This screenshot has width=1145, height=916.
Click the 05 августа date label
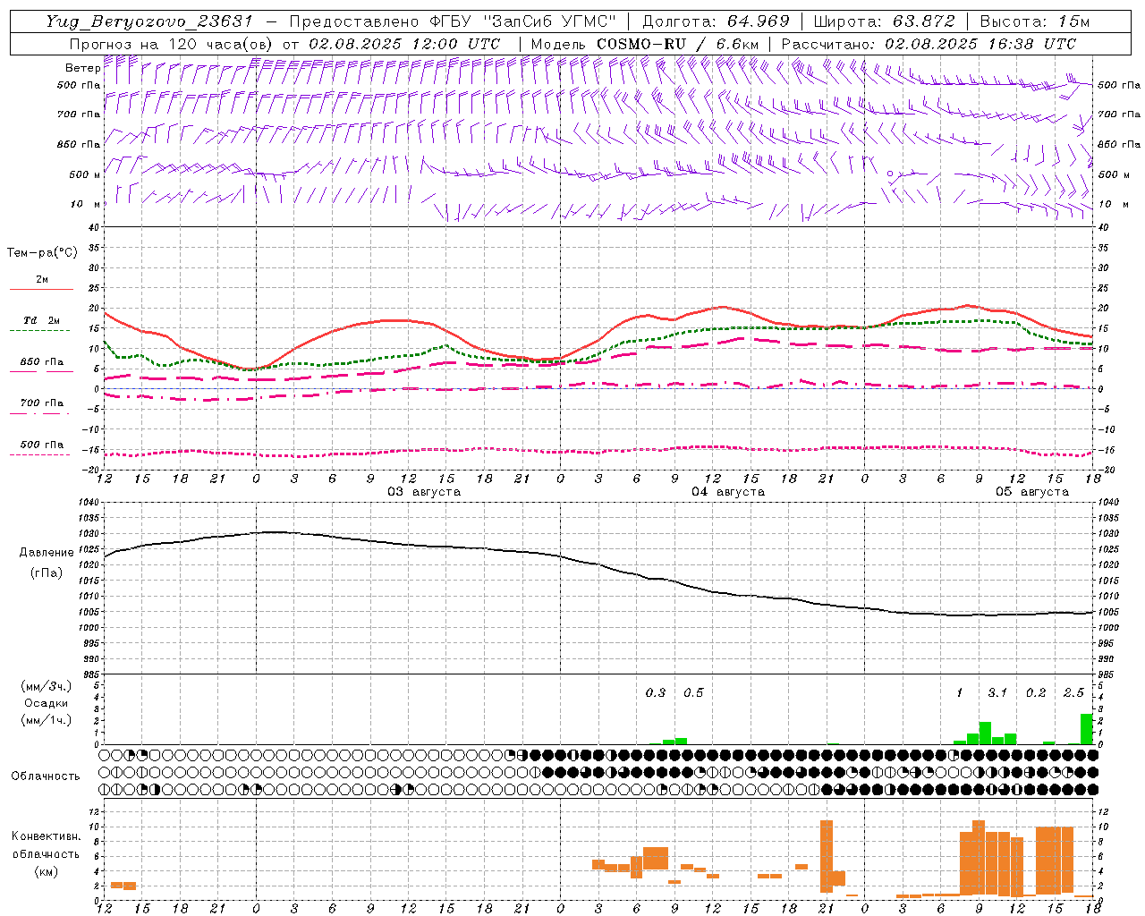1032,491
